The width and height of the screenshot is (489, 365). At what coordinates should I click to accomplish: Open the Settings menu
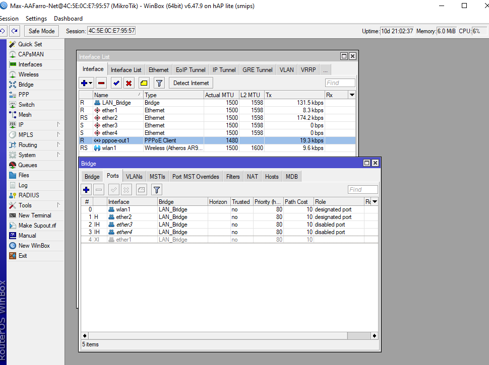[36, 19]
